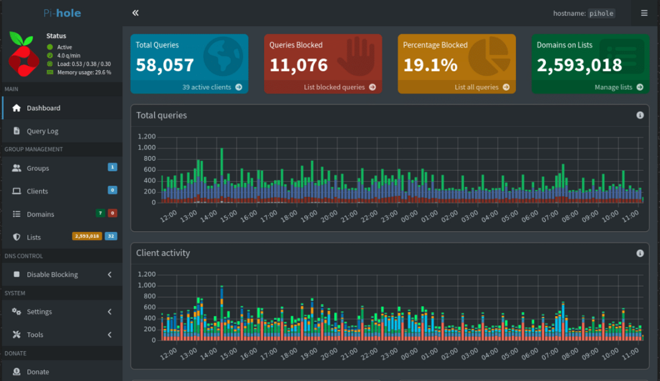Click the shield icon beside Lists
This screenshot has height=381, width=660.
click(x=17, y=237)
